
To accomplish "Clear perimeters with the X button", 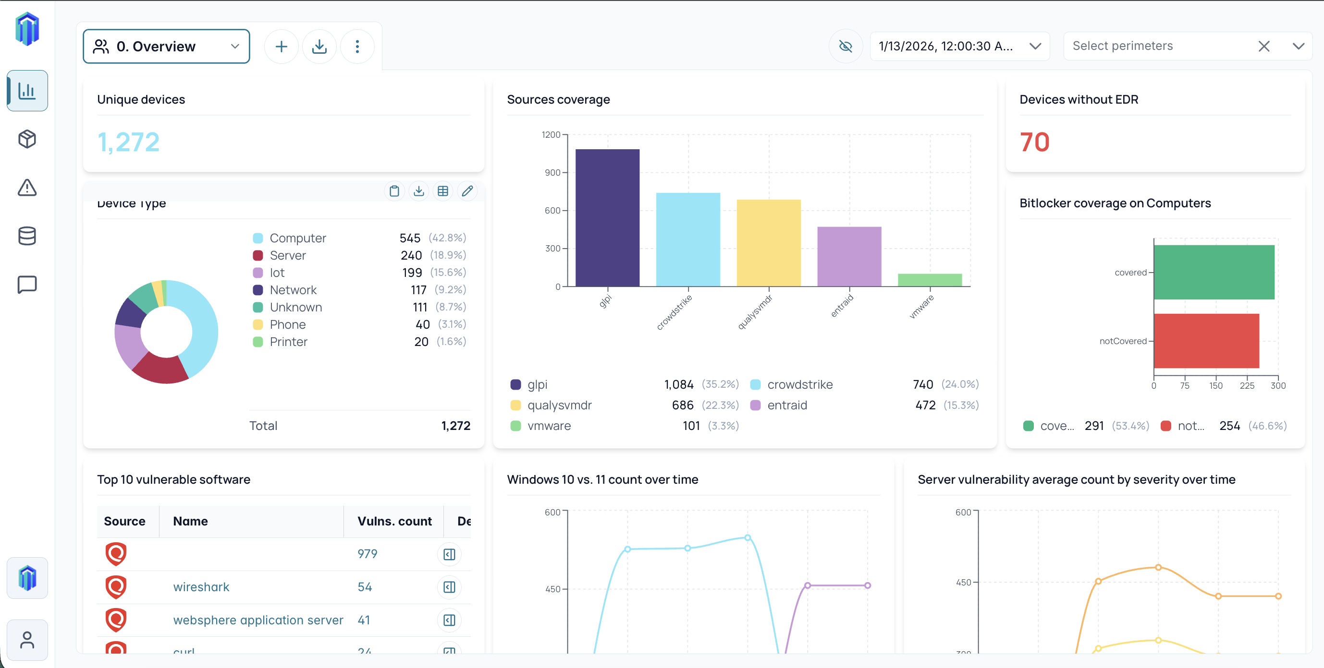I will coord(1265,46).
